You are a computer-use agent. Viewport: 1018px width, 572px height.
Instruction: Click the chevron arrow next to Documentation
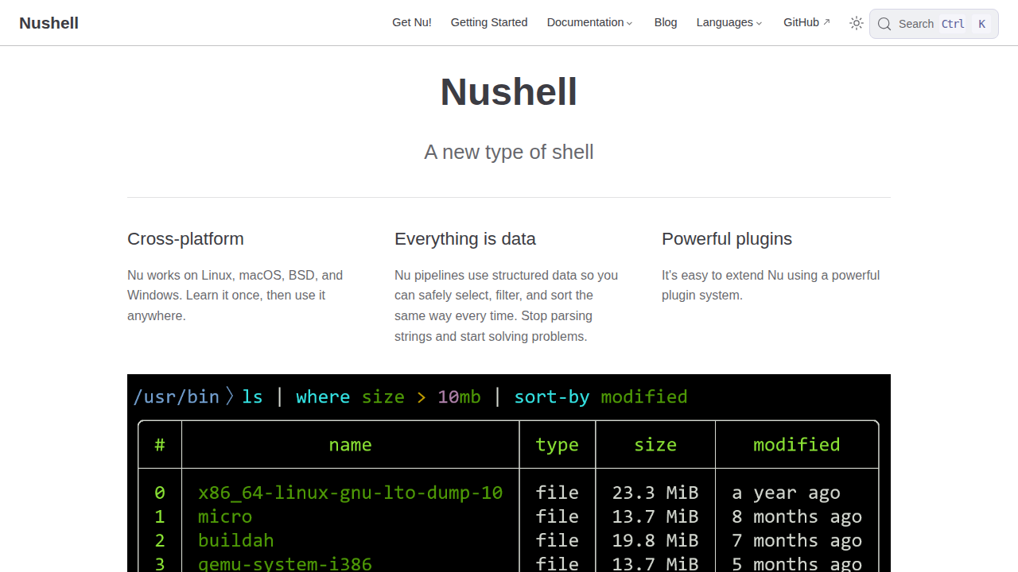click(x=630, y=23)
